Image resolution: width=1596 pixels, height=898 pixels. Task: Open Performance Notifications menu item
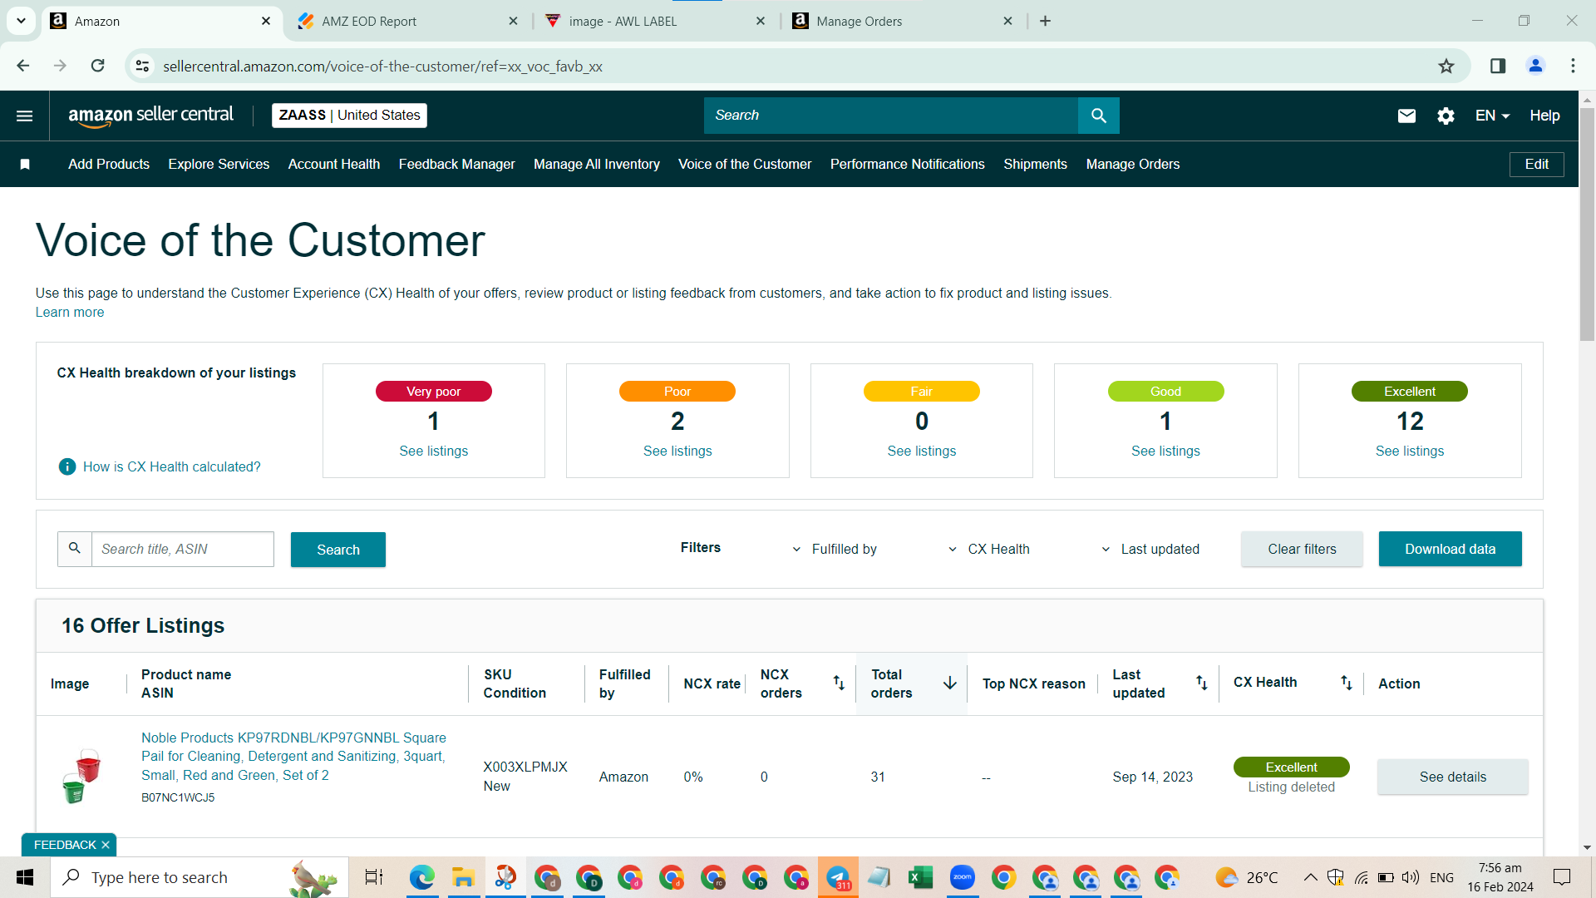[x=908, y=165]
